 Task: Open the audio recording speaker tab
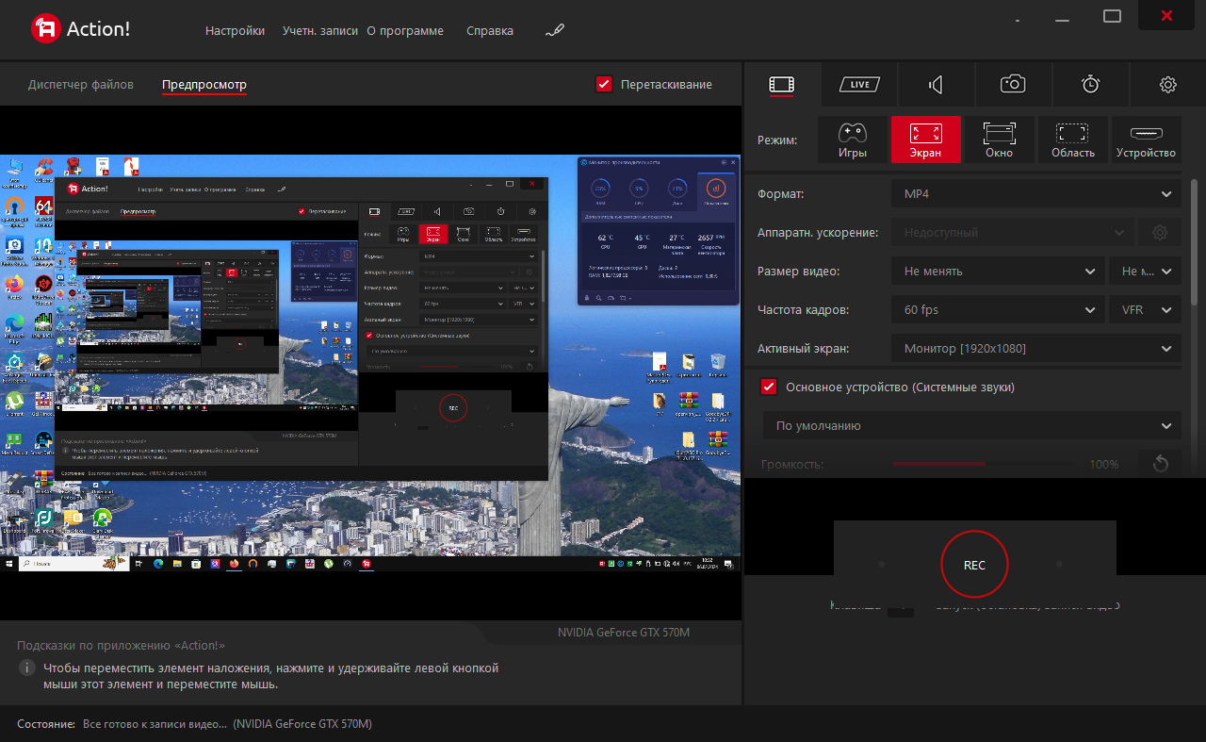[x=936, y=84]
